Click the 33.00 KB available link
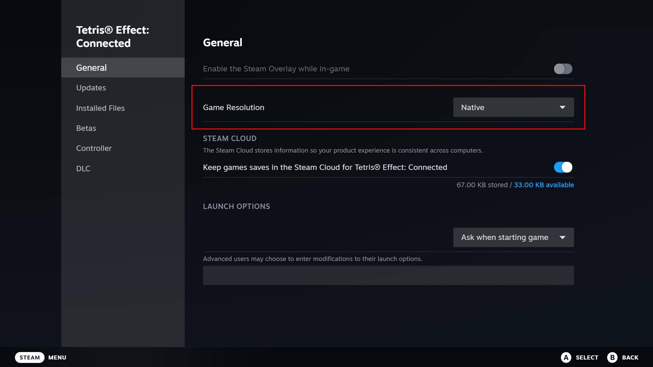 click(x=544, y=185)
